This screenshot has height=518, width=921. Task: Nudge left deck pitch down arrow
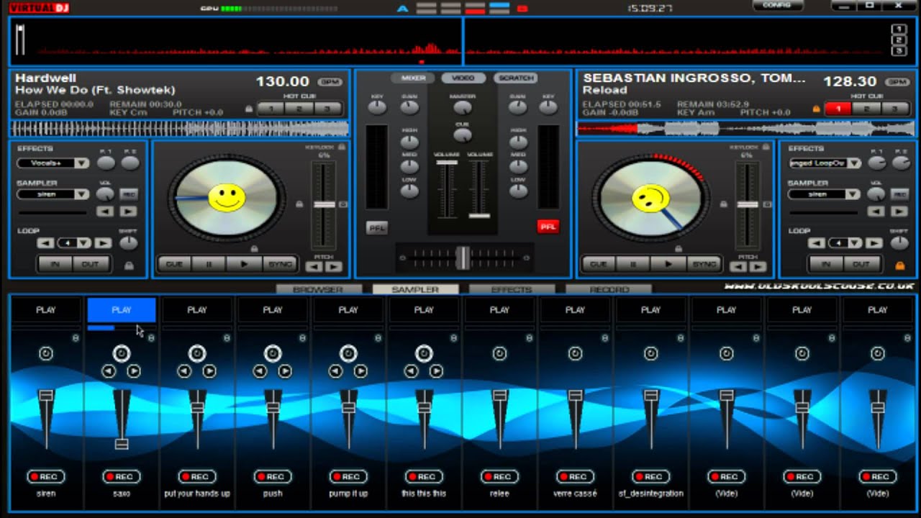(x=314, y=267)
